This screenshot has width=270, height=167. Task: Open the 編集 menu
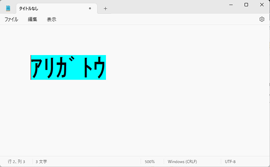pos(33,19)
